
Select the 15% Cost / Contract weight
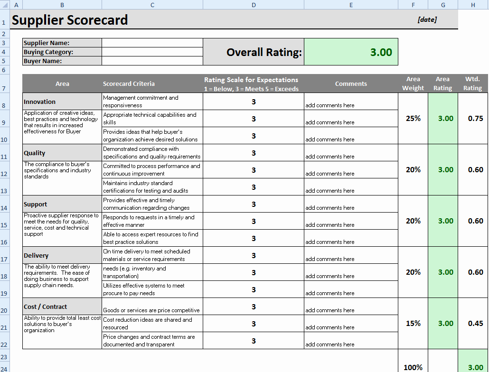tap(413, 324)
